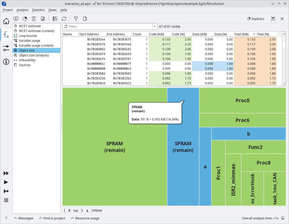Toggle sort on Total [KiB] column header
Viewport: 289px width, 224px height.
click(245, 34)
